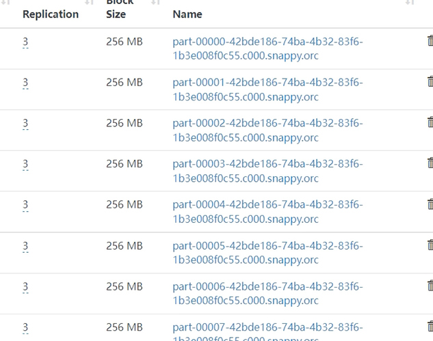433x341 pixels.
Task: Open part-00003 snappy.orc file link
Action: click(x=267, y=171)
